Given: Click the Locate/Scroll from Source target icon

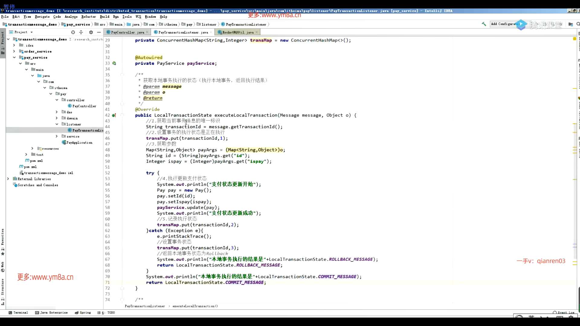Looking at the screenshot, I should point(73,32).
